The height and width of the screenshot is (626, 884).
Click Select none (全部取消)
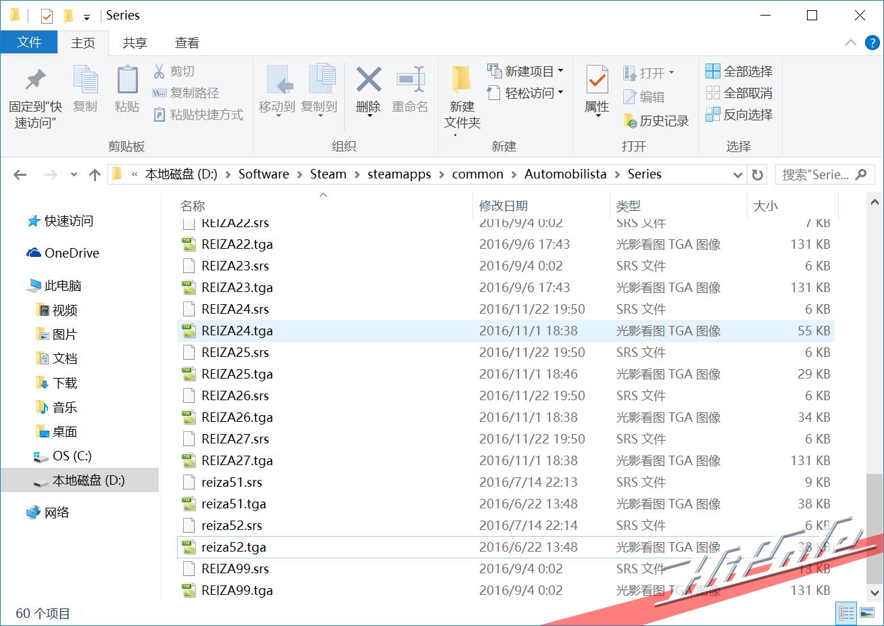739,93
